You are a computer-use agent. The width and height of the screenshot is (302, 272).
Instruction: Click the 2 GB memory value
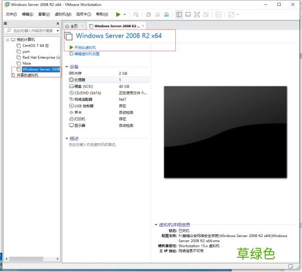[123, 73]
